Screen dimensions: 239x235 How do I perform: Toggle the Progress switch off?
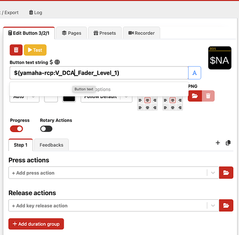tap(16, 129)
